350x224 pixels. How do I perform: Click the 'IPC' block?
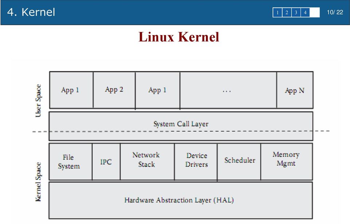click(106, 162)
